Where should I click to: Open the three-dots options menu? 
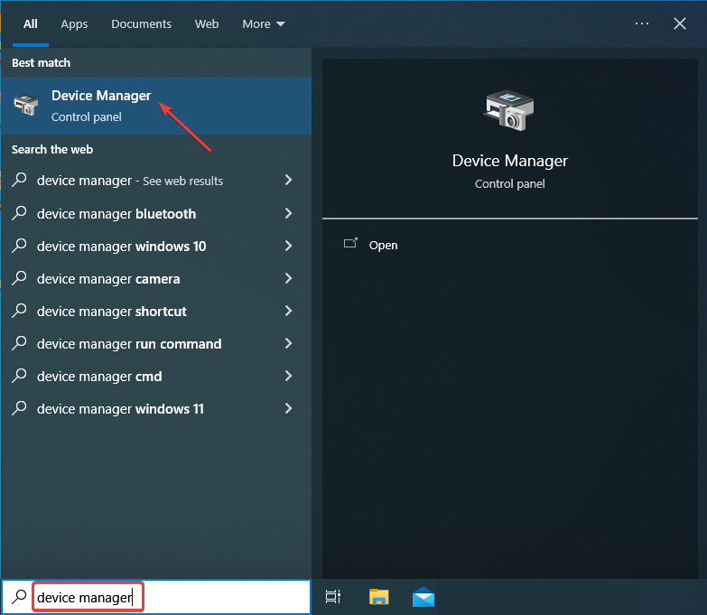click(x=642, y=23)
